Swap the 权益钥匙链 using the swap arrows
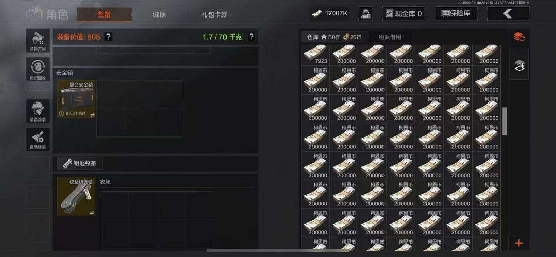This screenshot has height=257, width=556. point(92,212)
